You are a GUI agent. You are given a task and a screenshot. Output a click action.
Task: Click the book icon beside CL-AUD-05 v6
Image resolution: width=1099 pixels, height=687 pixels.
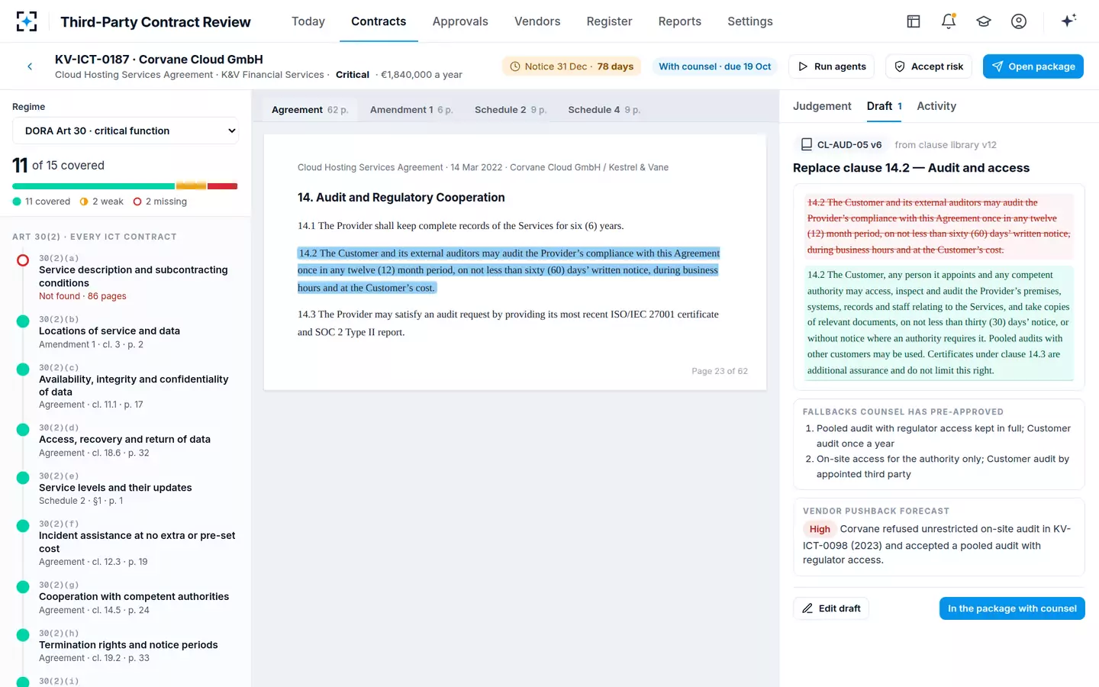click(806, 144)
